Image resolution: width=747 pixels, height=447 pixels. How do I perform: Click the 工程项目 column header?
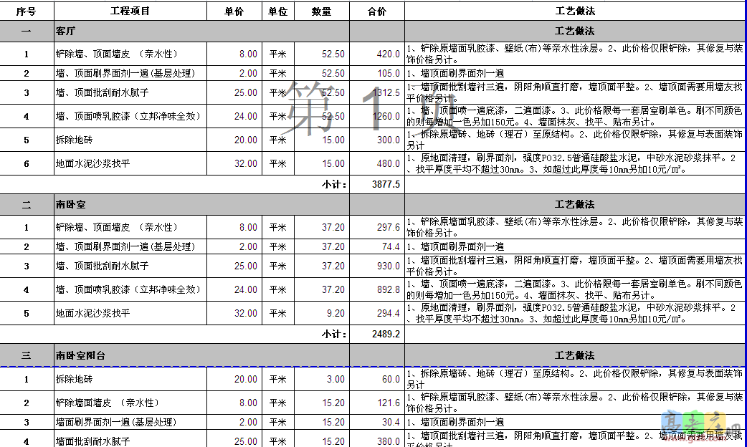(130, 11)
